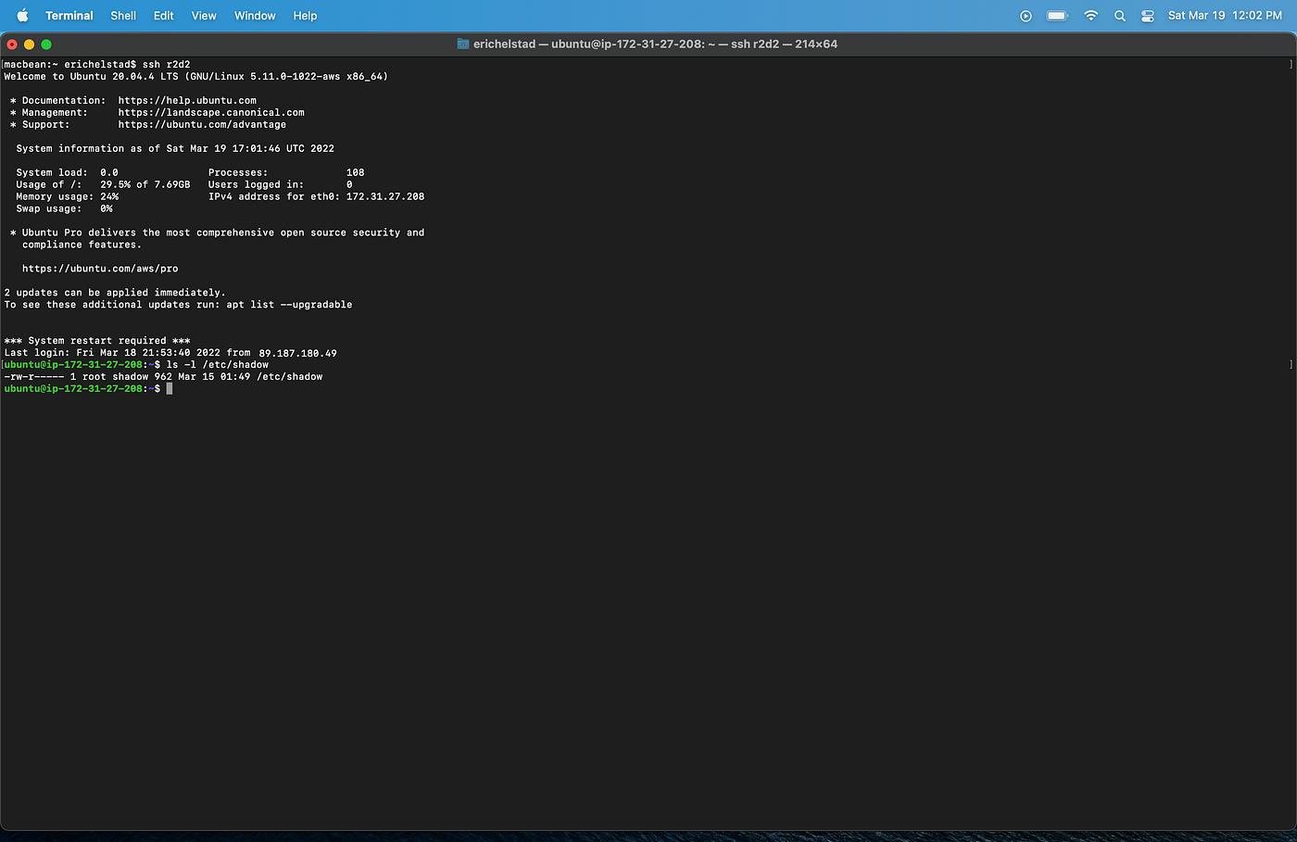Open the Terminal application menu

coord(69,16)
